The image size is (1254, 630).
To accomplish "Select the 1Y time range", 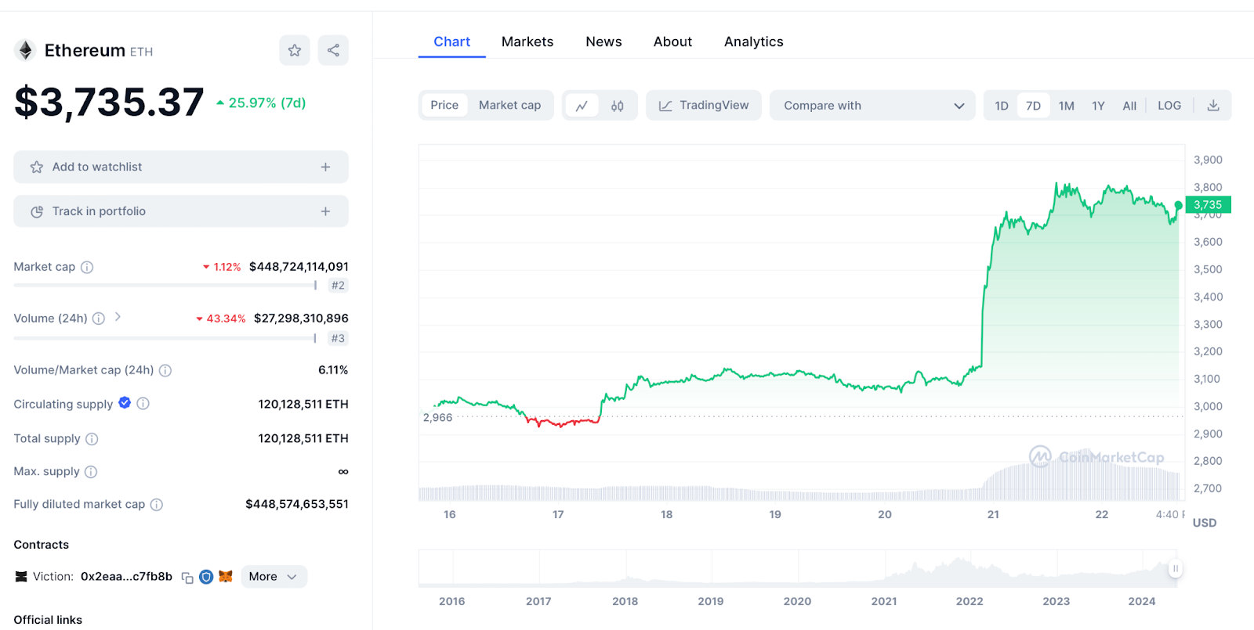I will 1099,106.
